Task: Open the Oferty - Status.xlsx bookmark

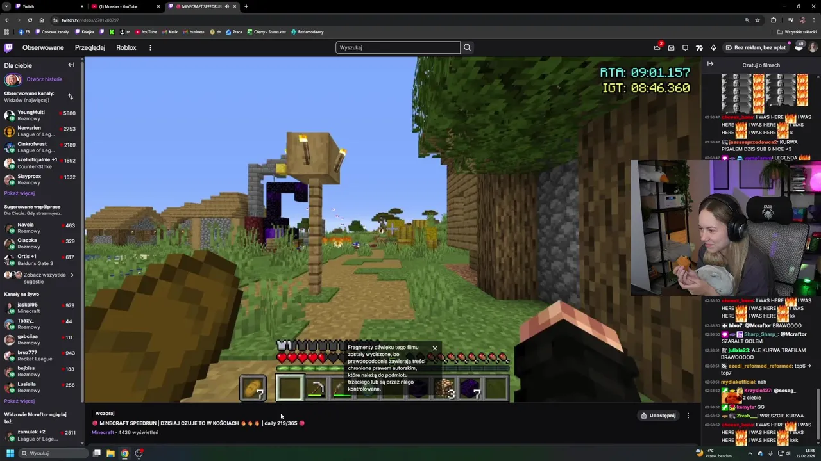Action: pyautogui.click(x=267, y=31)
